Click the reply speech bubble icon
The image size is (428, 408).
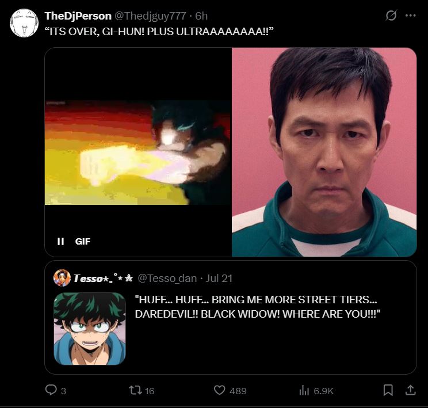(51, 390)
